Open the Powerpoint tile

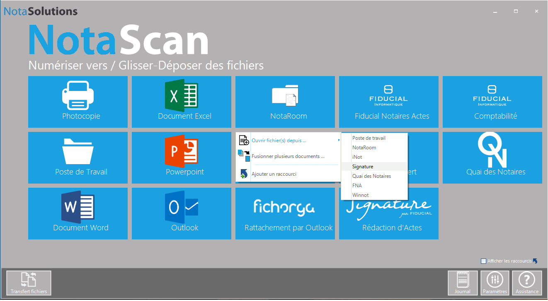[182, 158]
